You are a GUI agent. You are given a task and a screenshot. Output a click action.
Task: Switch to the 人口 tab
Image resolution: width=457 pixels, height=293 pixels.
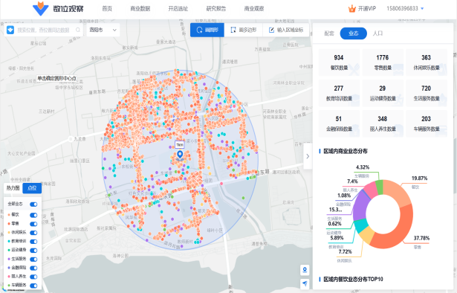click(377, 33)
